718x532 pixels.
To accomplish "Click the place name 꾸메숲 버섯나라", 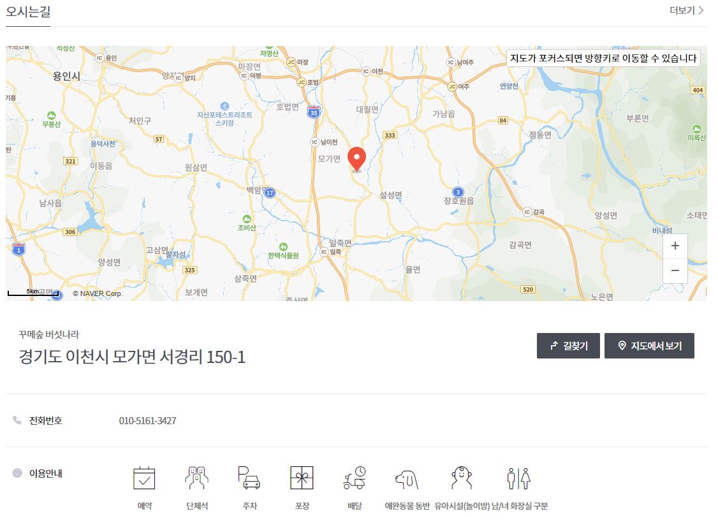I will [49, 334].
